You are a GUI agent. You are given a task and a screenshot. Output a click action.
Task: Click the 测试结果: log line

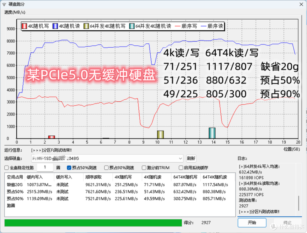(248, 200)
